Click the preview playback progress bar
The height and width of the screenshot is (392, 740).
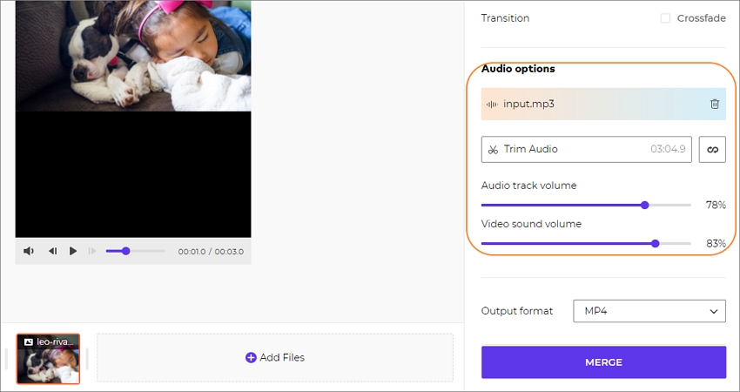coord(136,251)
